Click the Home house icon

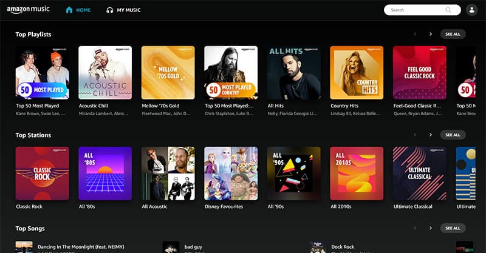(x=69, y=10)
